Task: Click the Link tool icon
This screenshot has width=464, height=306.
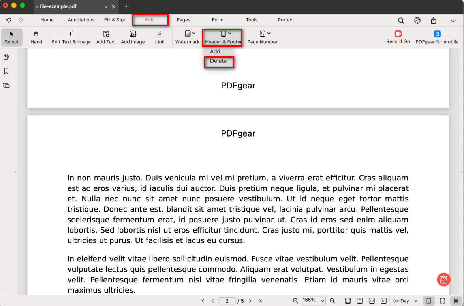Action: pos(160,34)
